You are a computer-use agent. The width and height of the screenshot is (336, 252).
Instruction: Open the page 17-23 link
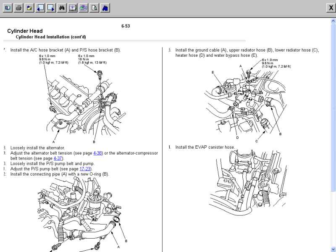click(x=85, y=169)
